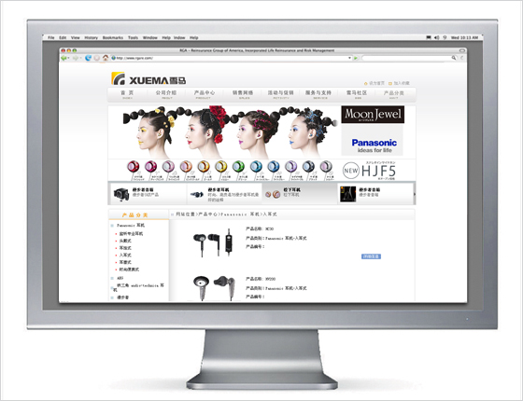This screenshot has height=401, width=523.
Task: Expand the AKG category in sidebar
Action: point(112,278)
